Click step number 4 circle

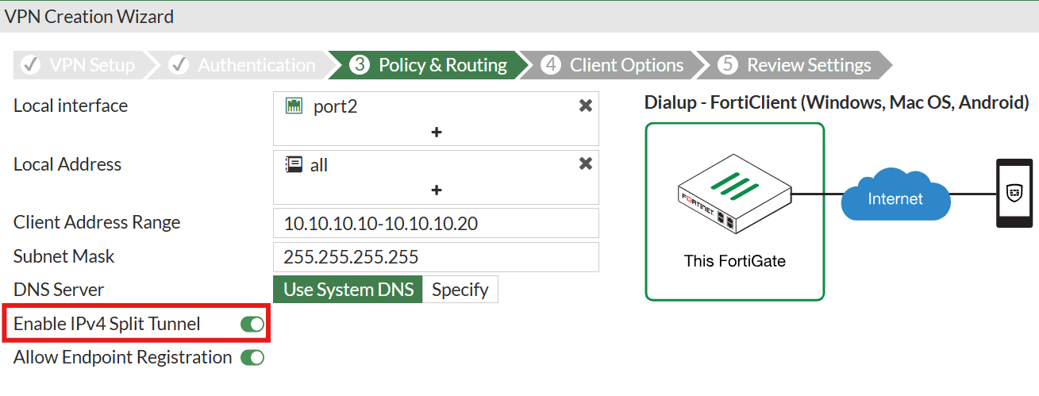click(x=551, y=65)
